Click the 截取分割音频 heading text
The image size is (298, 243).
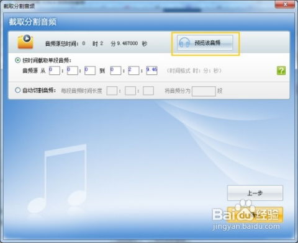pos(32,22)
